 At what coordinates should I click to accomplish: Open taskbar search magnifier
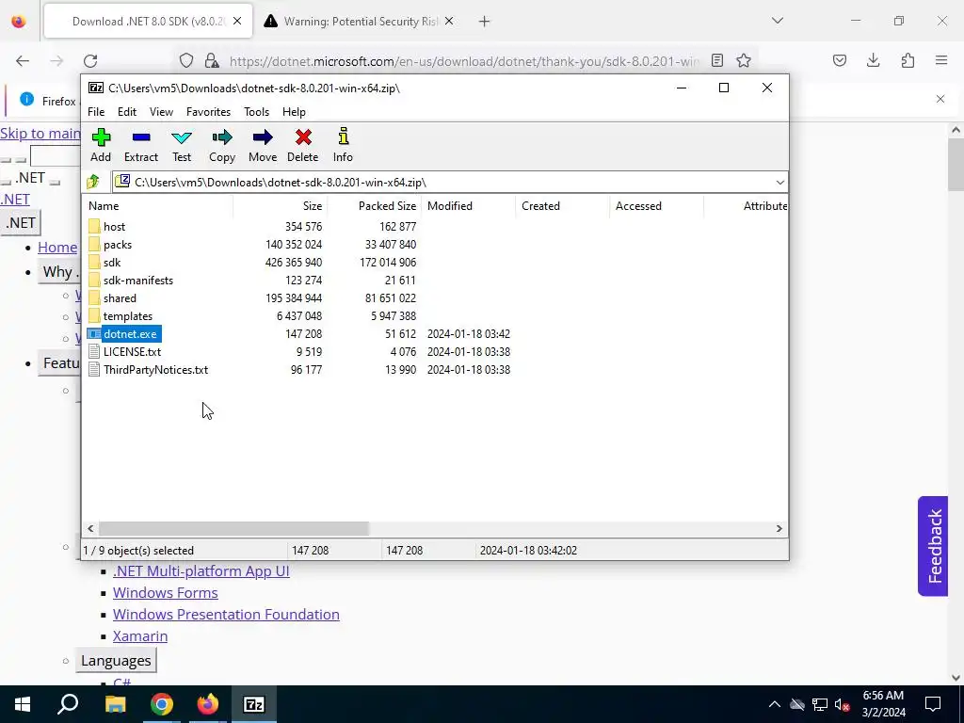68,704
